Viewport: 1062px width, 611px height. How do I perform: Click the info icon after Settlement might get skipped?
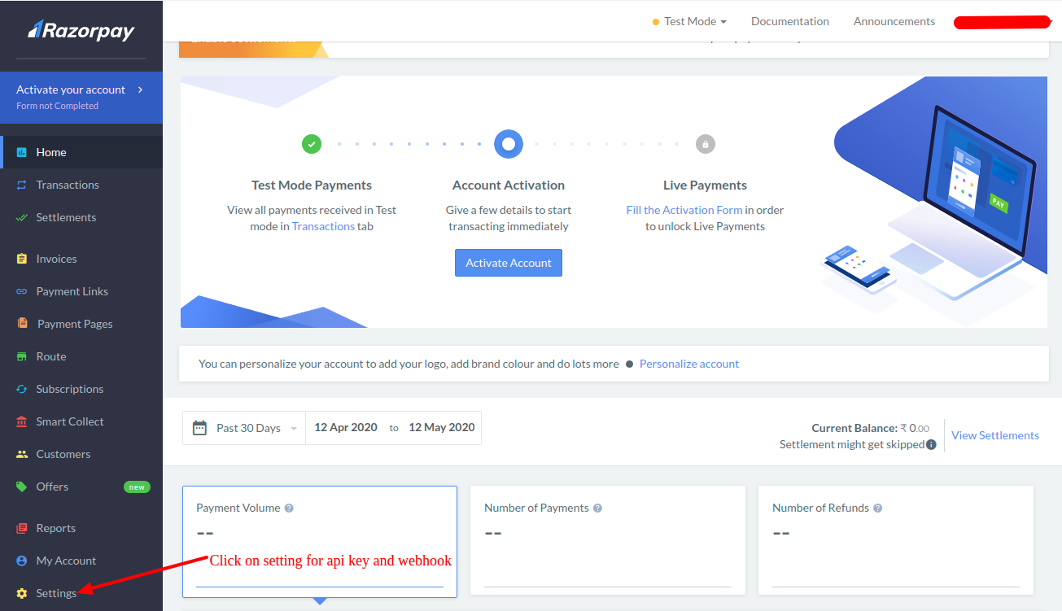pos(931,444)
